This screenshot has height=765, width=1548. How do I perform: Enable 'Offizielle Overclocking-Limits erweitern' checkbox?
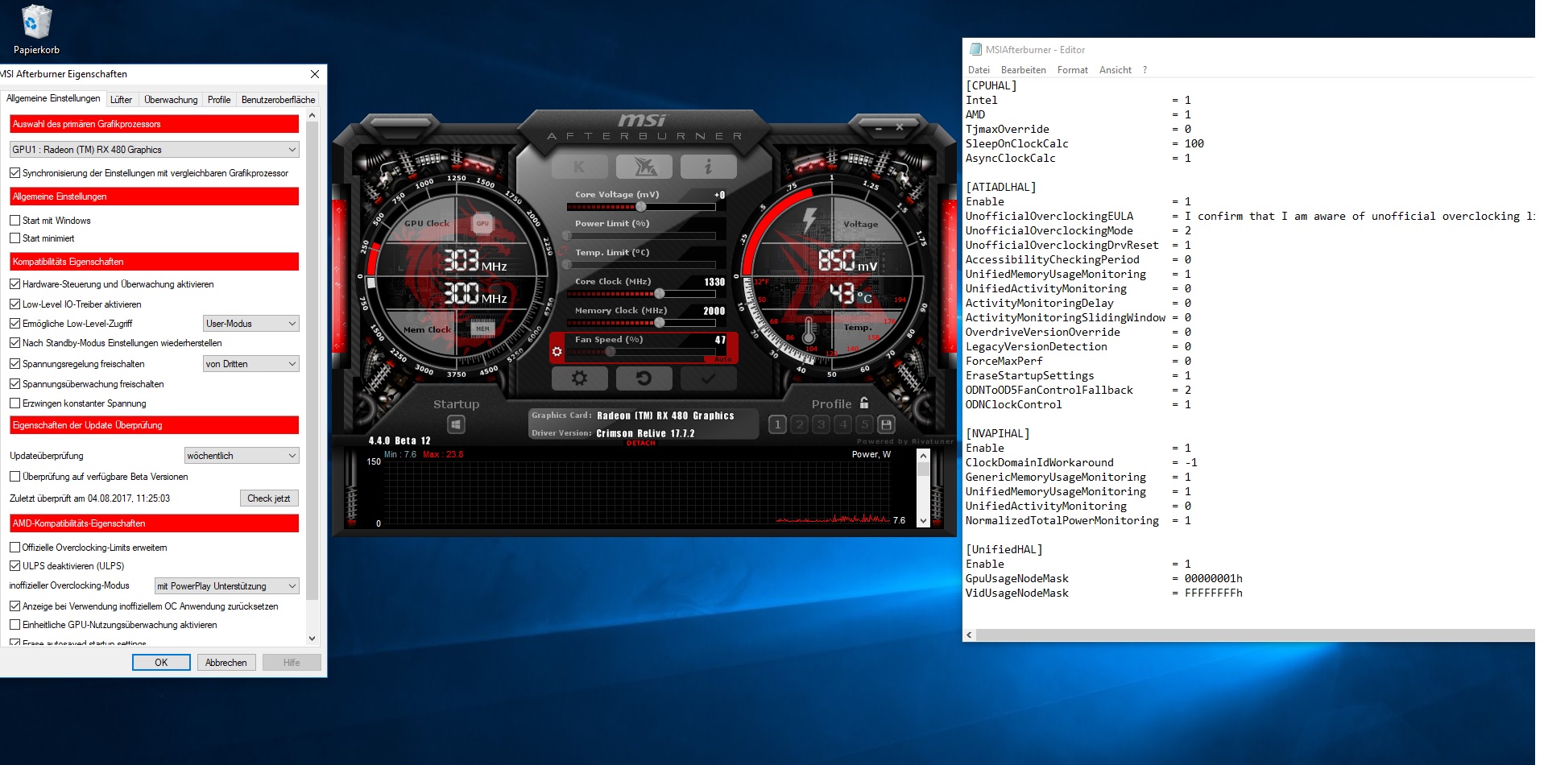14,547
